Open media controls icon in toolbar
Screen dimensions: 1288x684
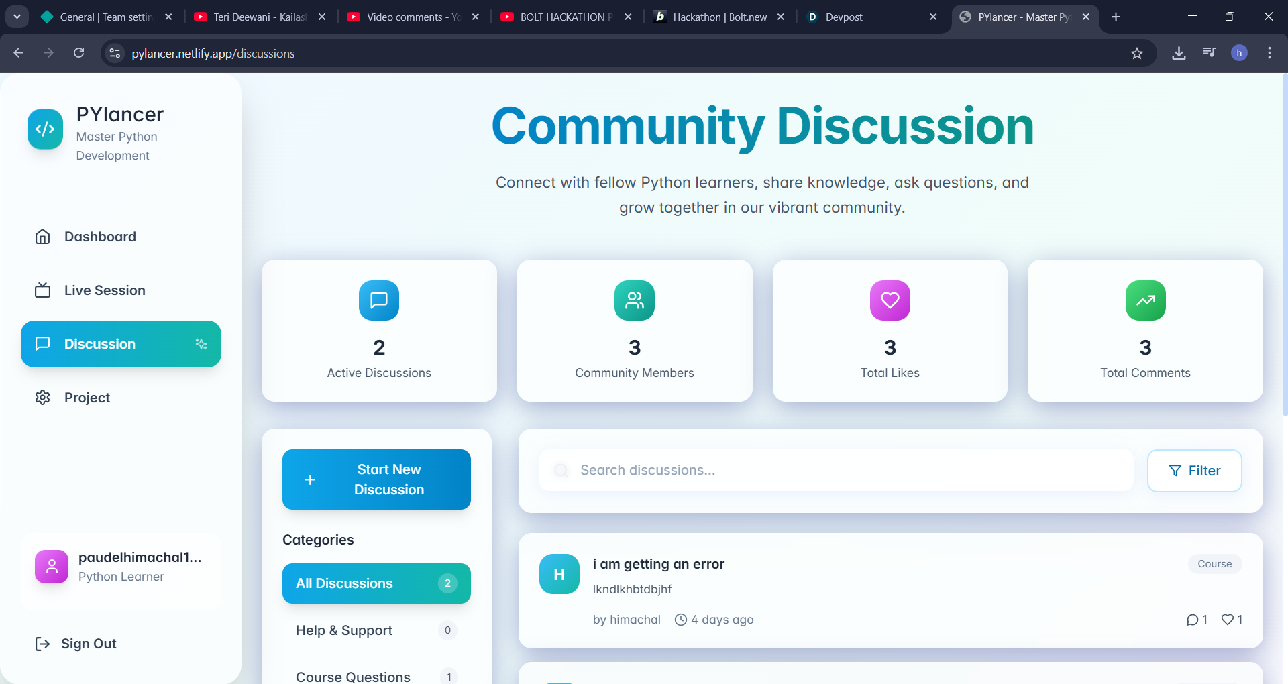[1209, 53]
